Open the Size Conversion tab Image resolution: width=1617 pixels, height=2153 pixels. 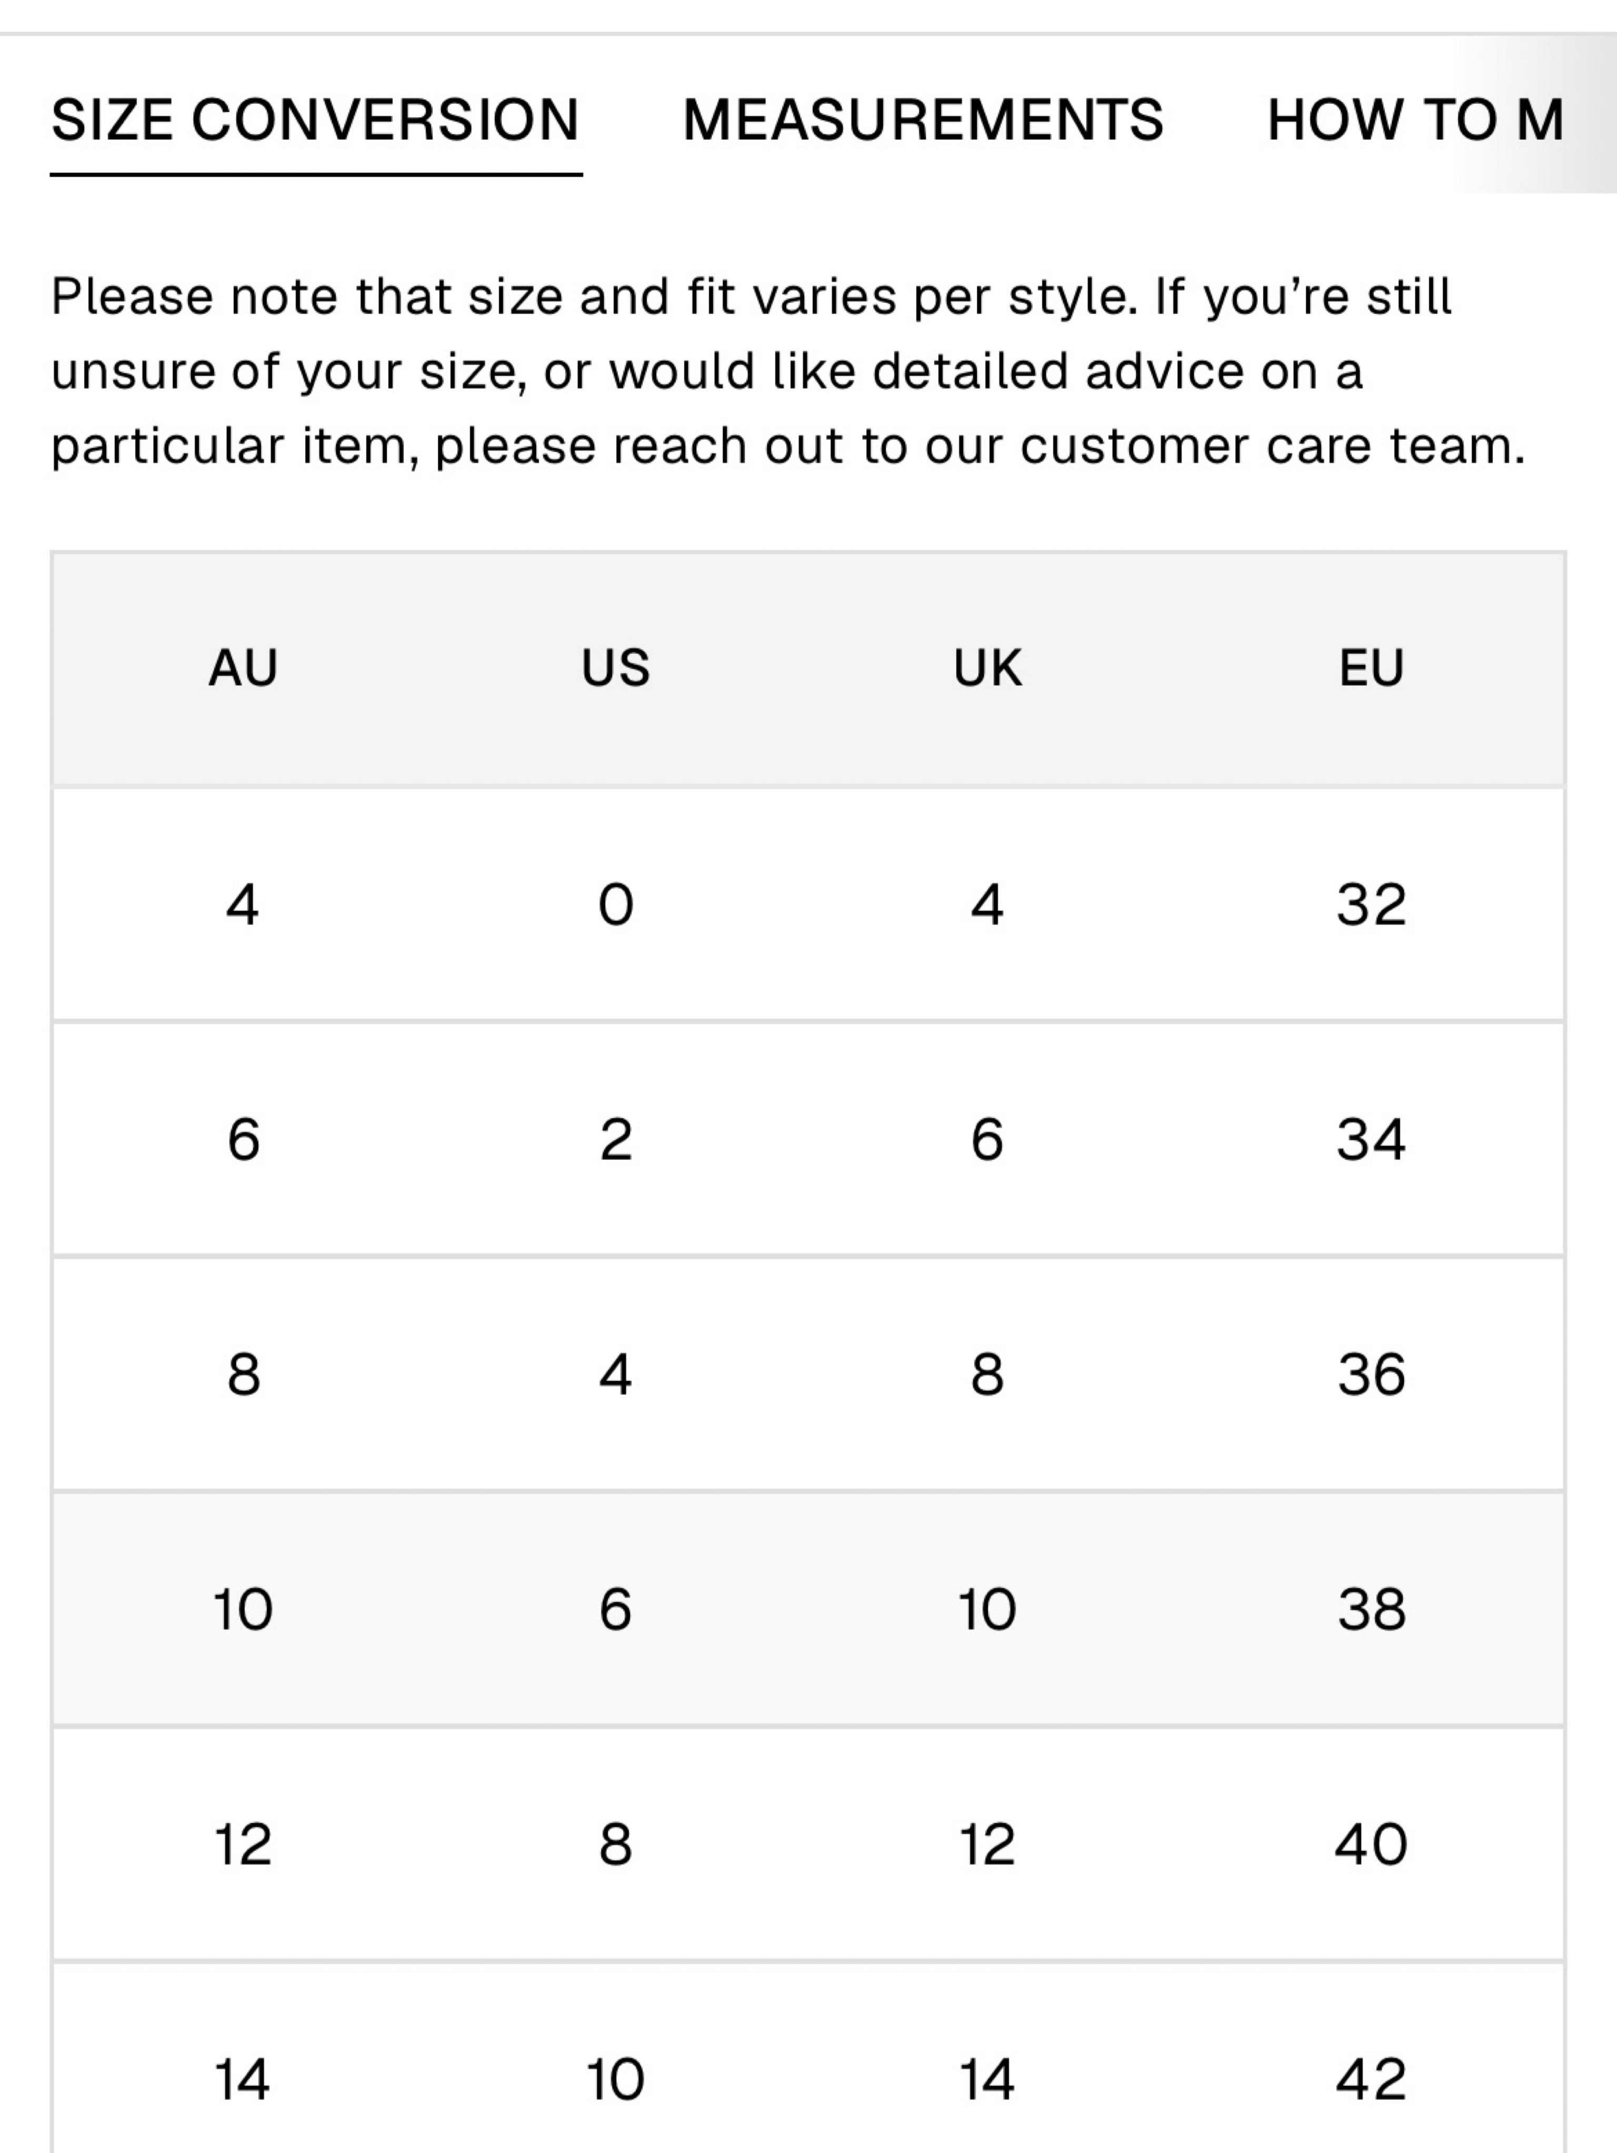315,121
